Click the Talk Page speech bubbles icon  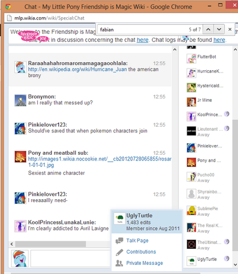[119, 241]
